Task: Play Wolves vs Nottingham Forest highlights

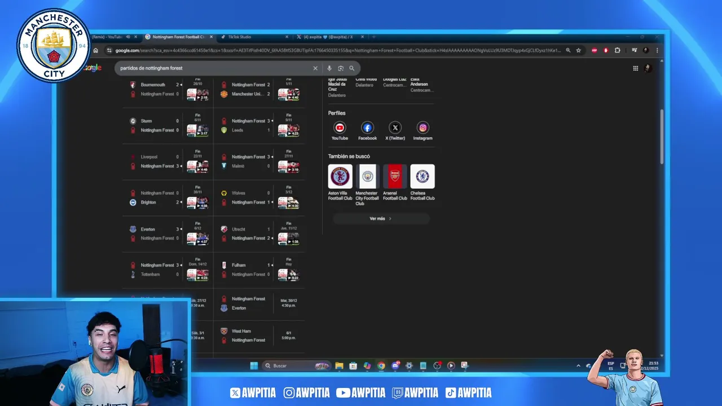Action: click(x=289, y=202)
